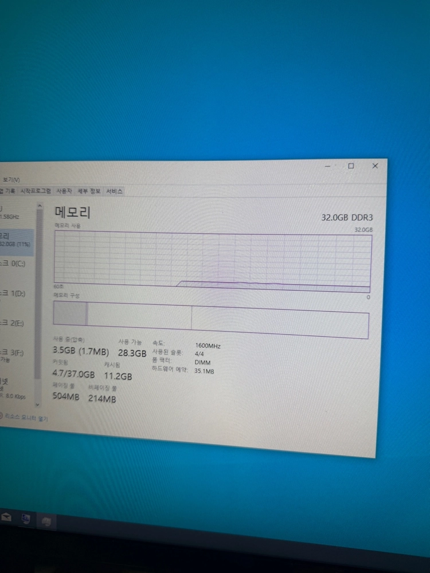Click the speed value 1600MHz
430x573 pixels.
click(208, 346)
